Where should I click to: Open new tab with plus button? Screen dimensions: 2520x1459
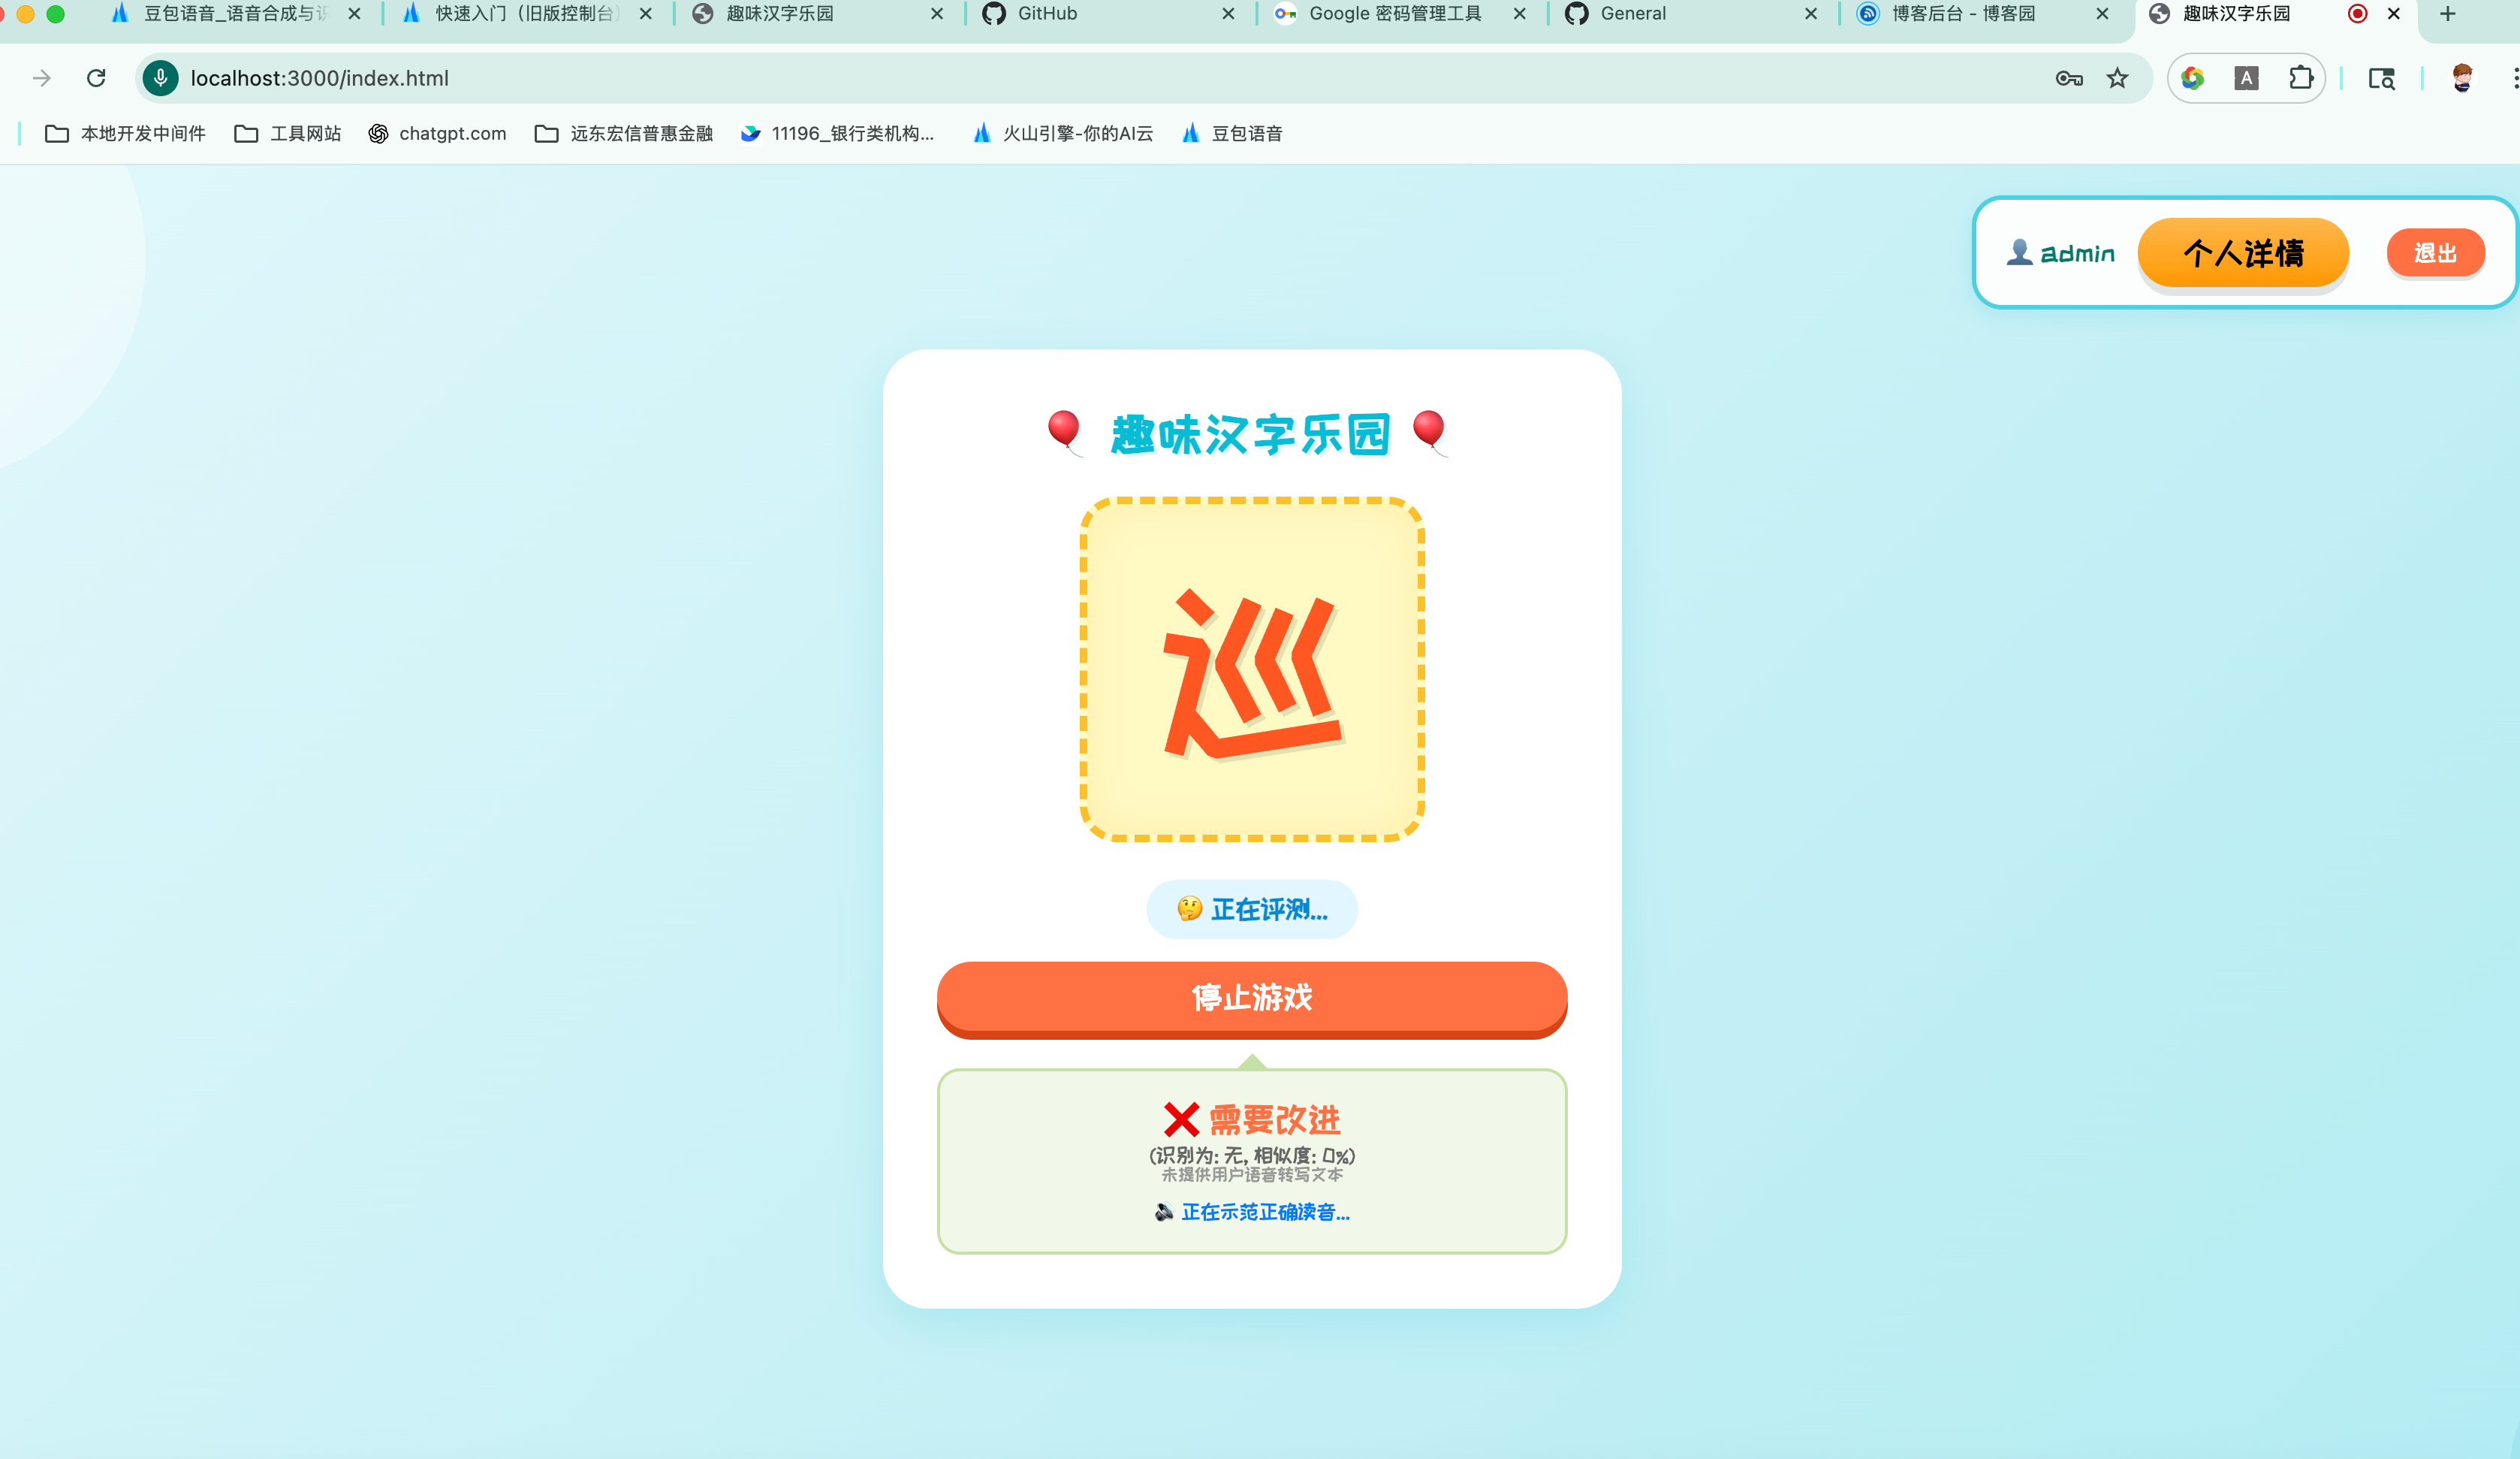coord(2447,14)
